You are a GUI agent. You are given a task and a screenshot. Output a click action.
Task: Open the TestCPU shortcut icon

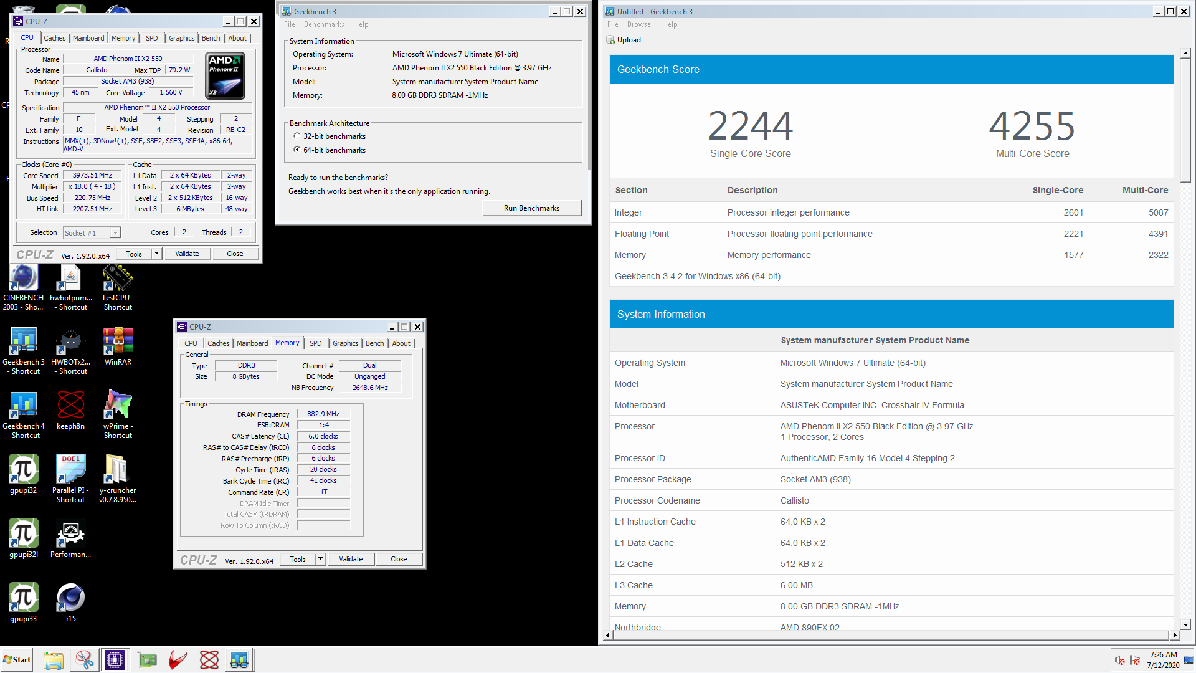(118, 287)
